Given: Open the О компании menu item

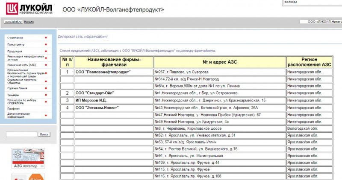Looking at the screenshot, I should [x=15, y=38].
